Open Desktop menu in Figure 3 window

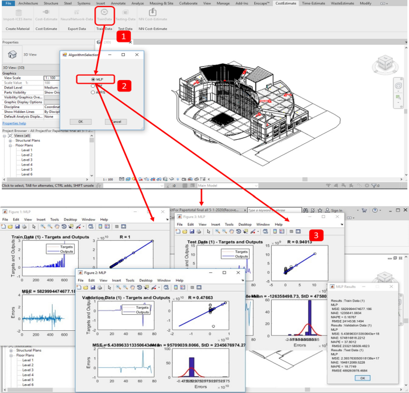(x=245, y=225)
